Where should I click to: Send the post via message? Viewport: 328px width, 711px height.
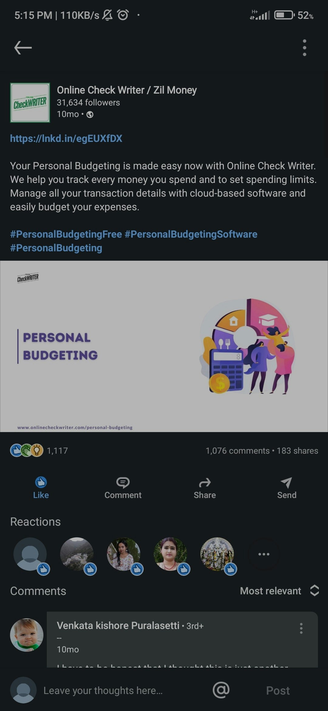click(x=286, y=488)
